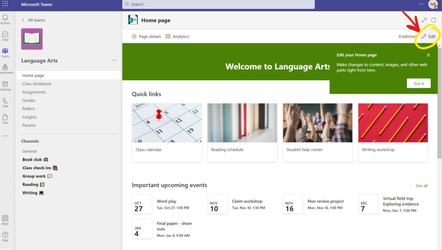This screenshot has height=250, width=442.
Task: Open Insights
Action: (29, 117)
